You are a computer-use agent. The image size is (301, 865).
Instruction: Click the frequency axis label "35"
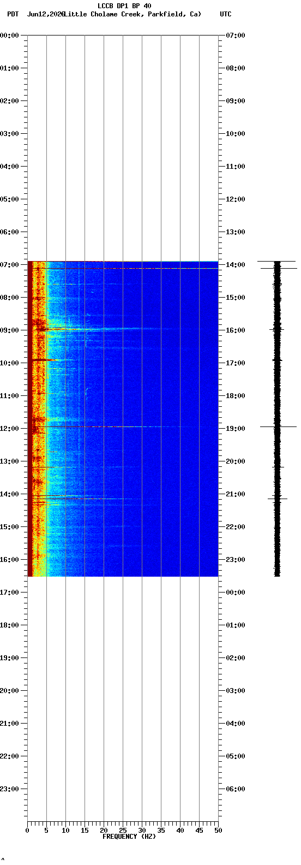pyautogui.click(x=161, y=831)
